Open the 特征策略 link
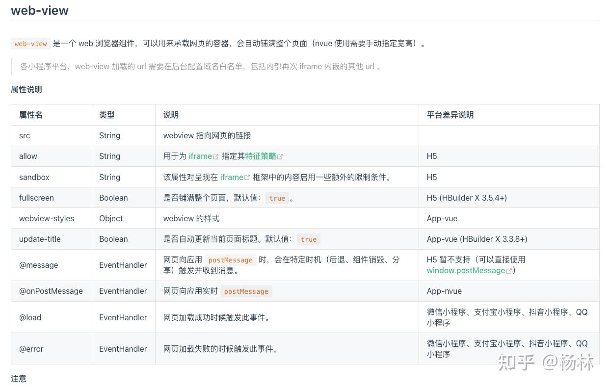Image resolution: width=609 pixels, height=387 pixels. pyautogui.click(x=261, y=156)
